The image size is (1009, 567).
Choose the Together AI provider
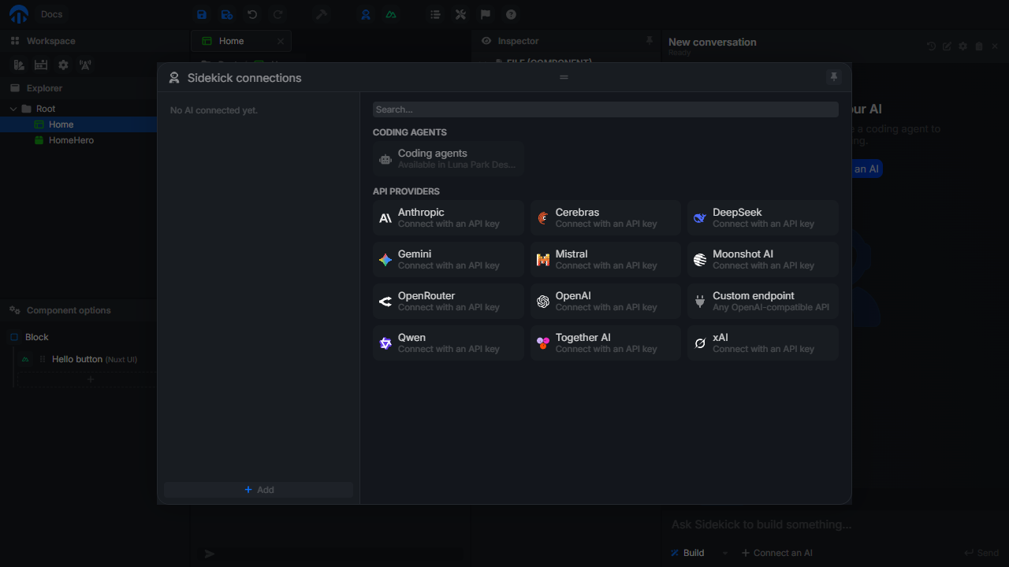point(605,343)
